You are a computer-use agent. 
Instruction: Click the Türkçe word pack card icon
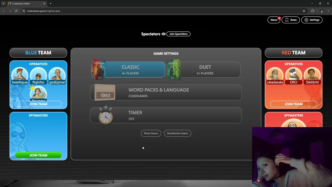[x=105, y=92]
